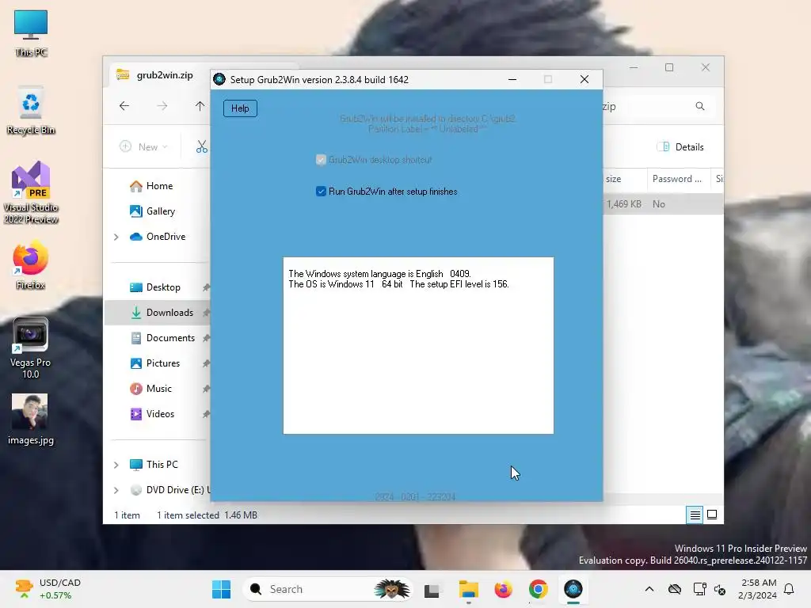The height and width of the screenshot is (608, 811).
Task: Click the pin icon next to Downloads
Action: click(x=206, y=313)
